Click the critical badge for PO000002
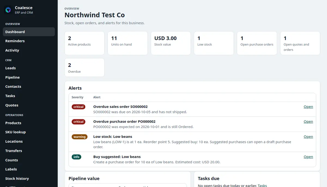Image resolution: width=327 pixels, height=187 pixels. coord(78,122)
